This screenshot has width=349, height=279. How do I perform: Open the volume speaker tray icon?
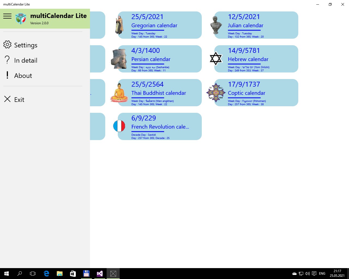(x=308, y=274)
